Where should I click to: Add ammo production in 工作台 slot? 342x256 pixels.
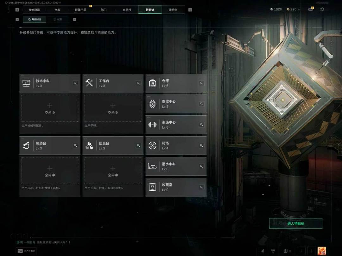click(x=113, y=108)
